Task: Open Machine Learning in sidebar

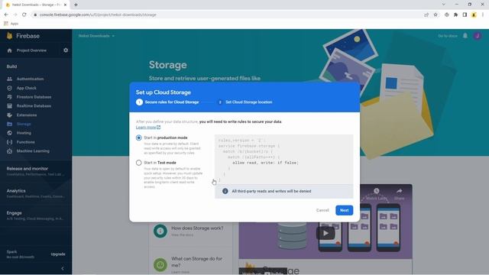Action: click(x=33, y=151)
